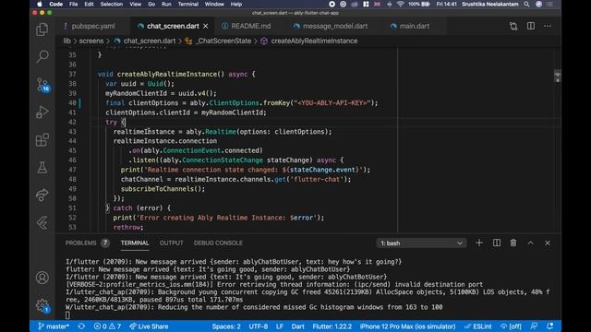Split the editor to the right
Image resolution: width=591 pixels, height=332 pixels.
tap(531, 26)
